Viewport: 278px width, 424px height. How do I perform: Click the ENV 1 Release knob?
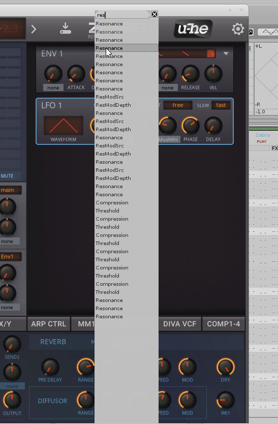[x=191, y=74]
